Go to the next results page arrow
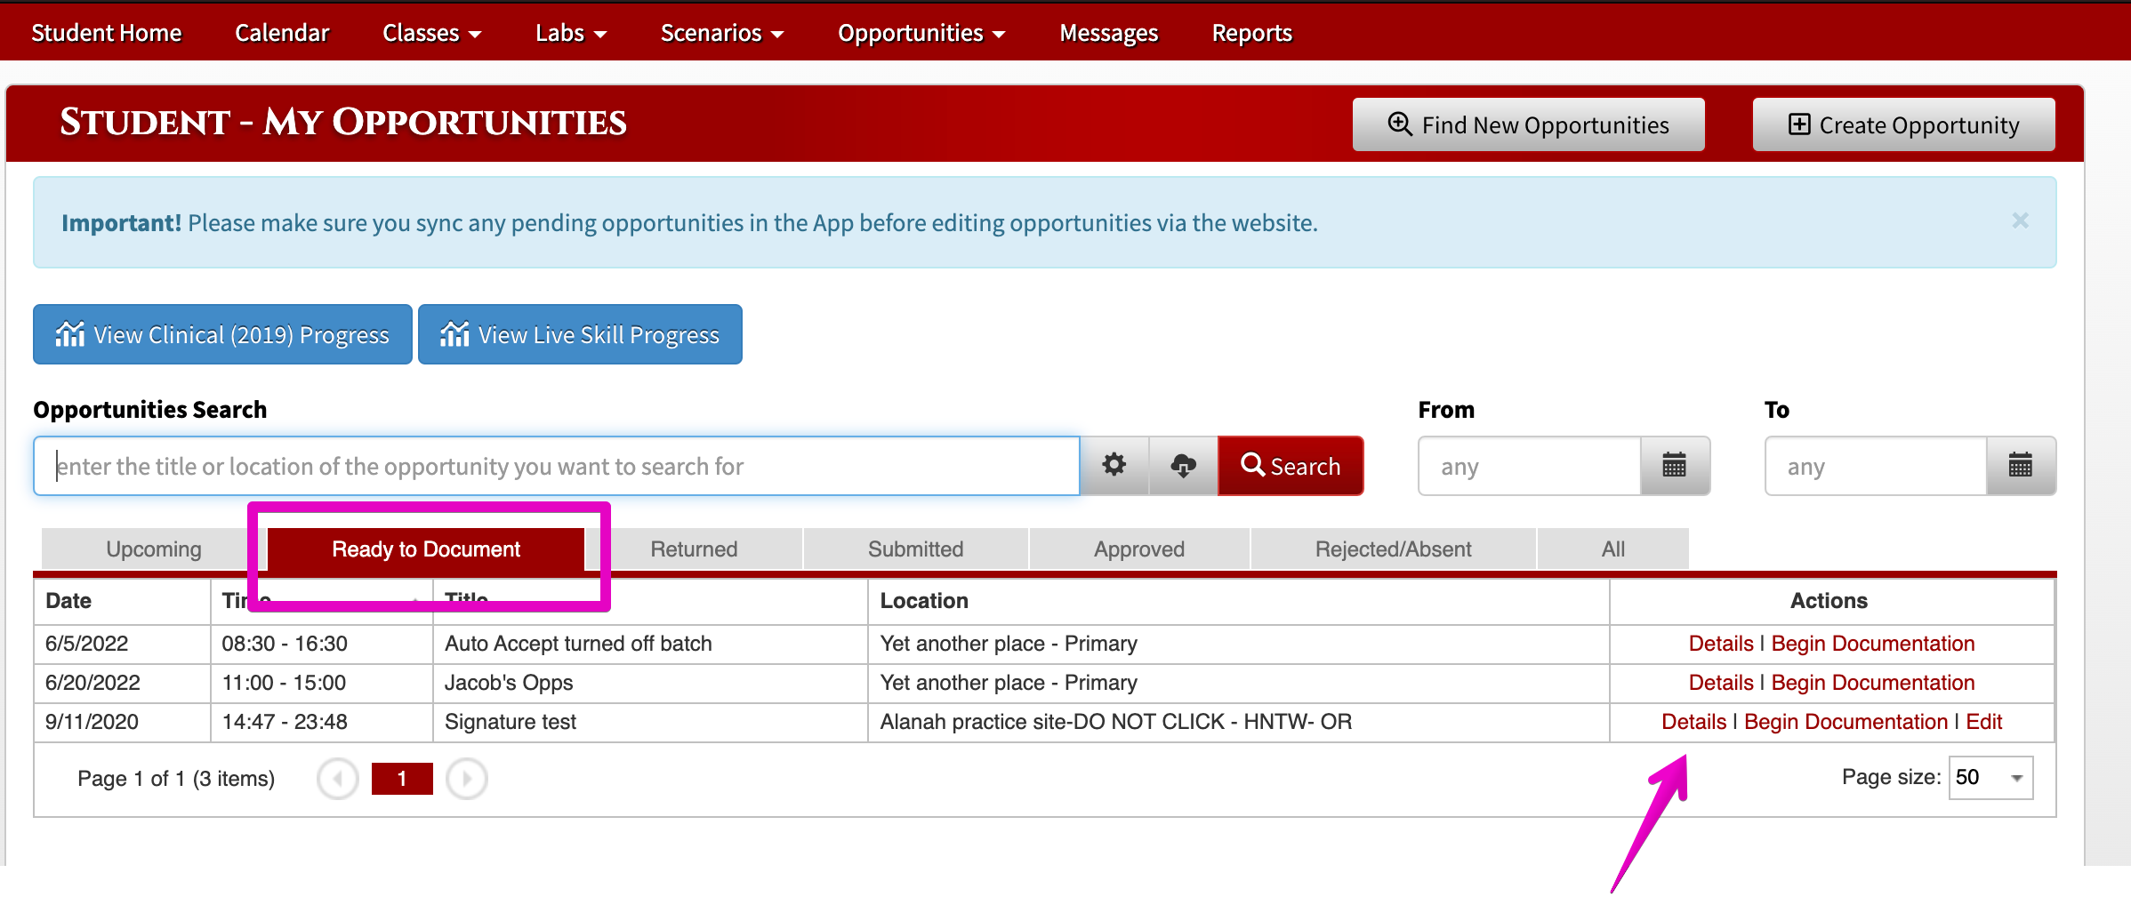 pos(467,779)
